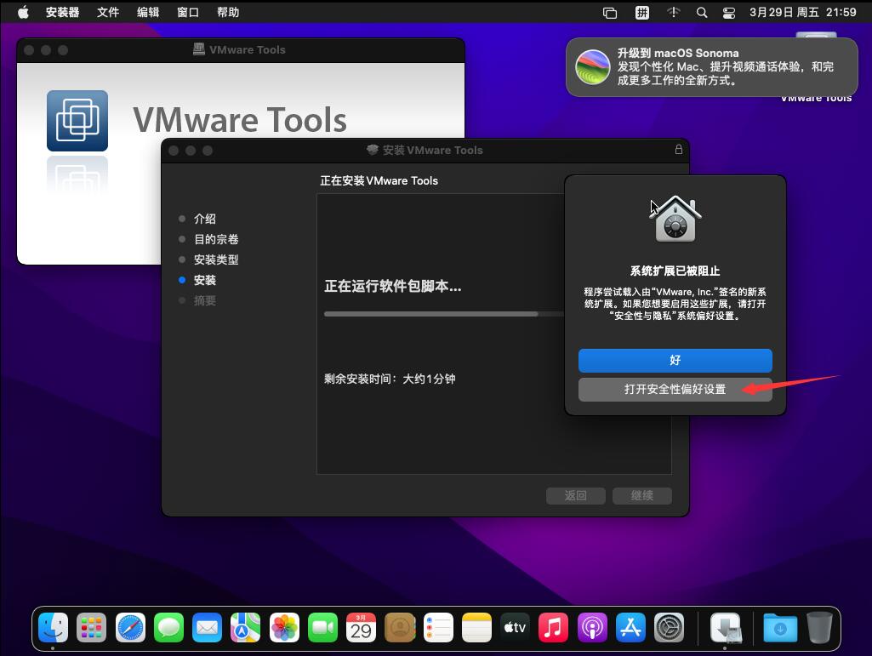
Task: Open the 编辑 menu in menu bar
Action: pos(148,12)
